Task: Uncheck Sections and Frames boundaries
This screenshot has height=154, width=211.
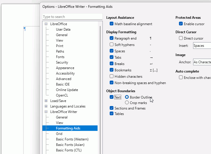Action: point(111,108)
